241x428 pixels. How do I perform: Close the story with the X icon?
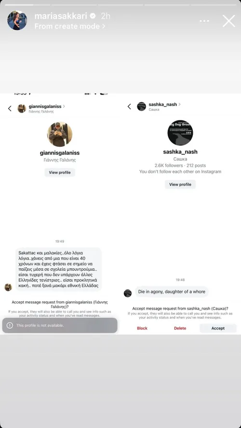click(x=229, y=21)
